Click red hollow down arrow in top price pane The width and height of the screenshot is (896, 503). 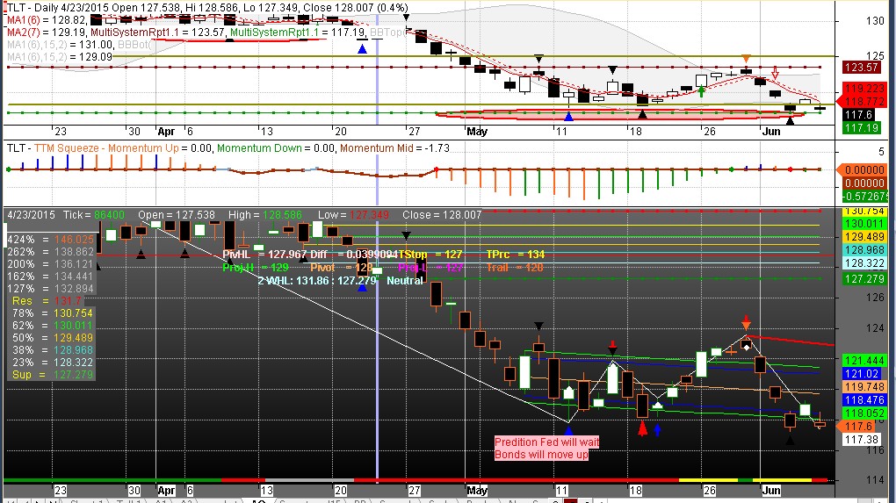click(776, 73)
